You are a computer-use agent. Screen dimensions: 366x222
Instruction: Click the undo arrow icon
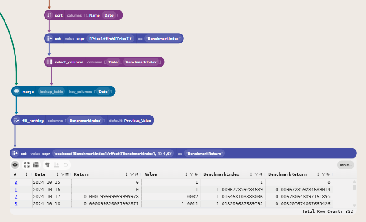(65, 165)
